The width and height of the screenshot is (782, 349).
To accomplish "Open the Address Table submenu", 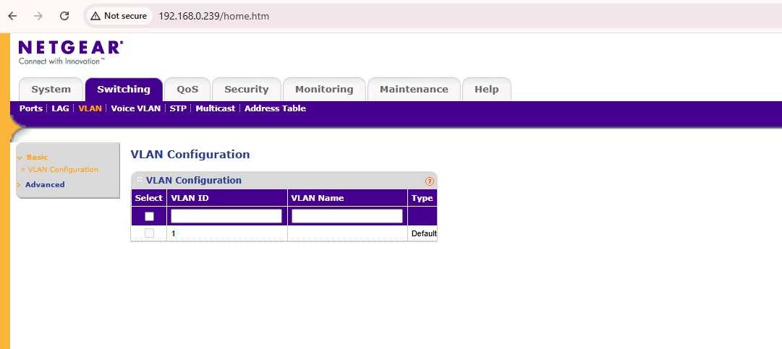I will [x=275, y=108].
